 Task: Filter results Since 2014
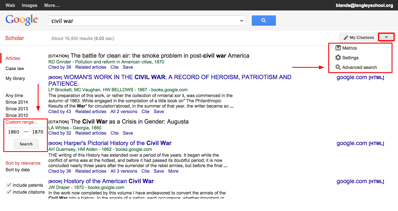17,102
